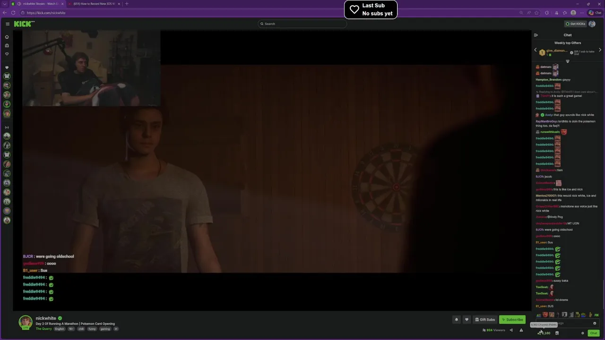Follow nickwhite with heart button
Image resolution: width=605 pixels, height=340 pixels.
point(467,320)
